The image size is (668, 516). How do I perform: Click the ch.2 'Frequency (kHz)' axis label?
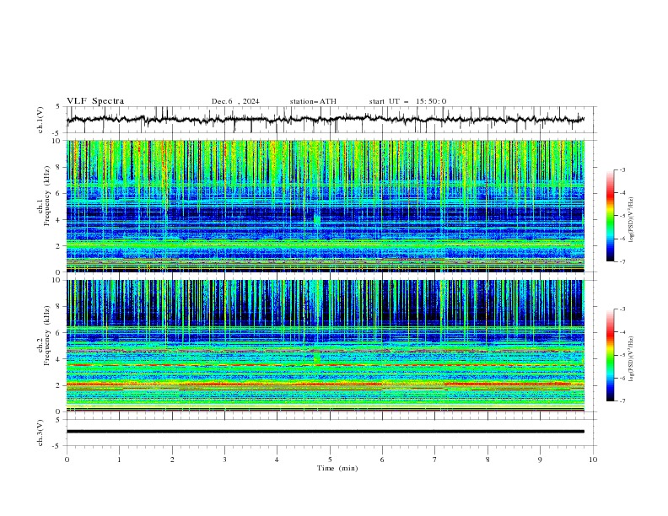point(47,336)
